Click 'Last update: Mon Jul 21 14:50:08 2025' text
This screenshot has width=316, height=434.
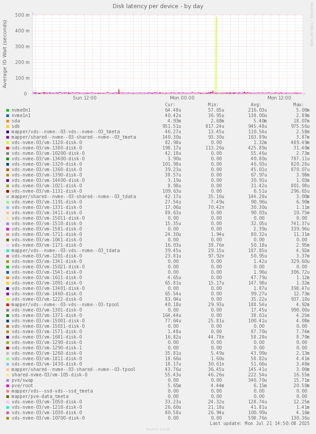260,424
